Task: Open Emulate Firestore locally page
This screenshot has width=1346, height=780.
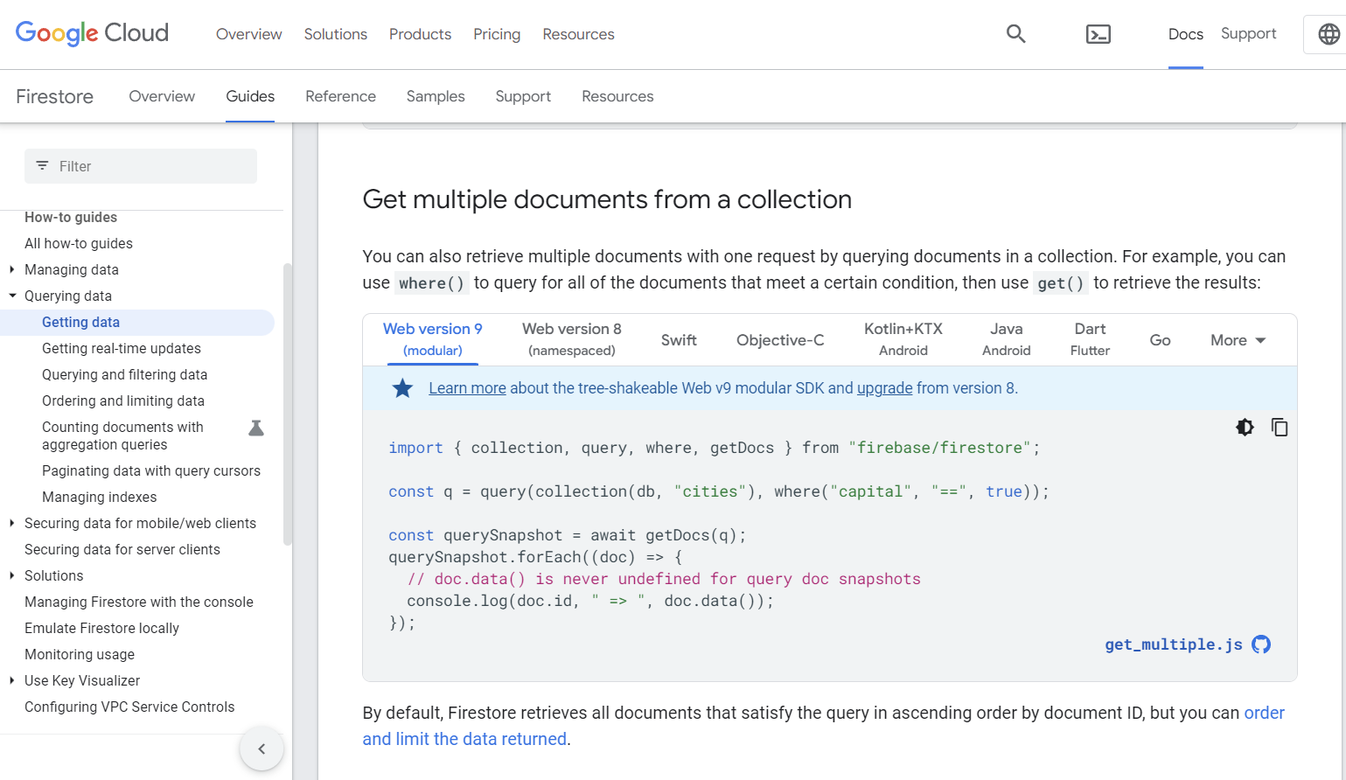Action: (x=101, y=628)
